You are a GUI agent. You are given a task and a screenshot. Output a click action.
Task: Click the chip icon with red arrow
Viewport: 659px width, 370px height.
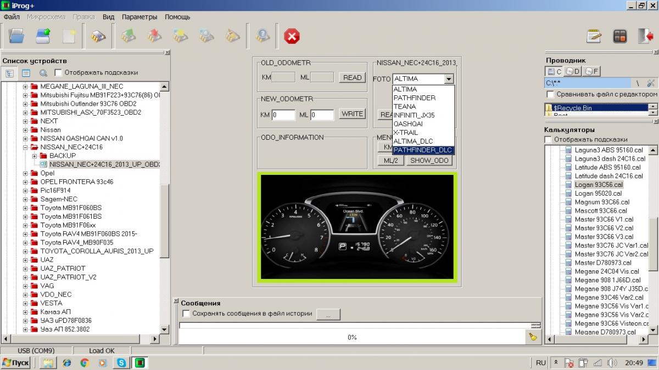pyautogui.click(x=154, y=36)
